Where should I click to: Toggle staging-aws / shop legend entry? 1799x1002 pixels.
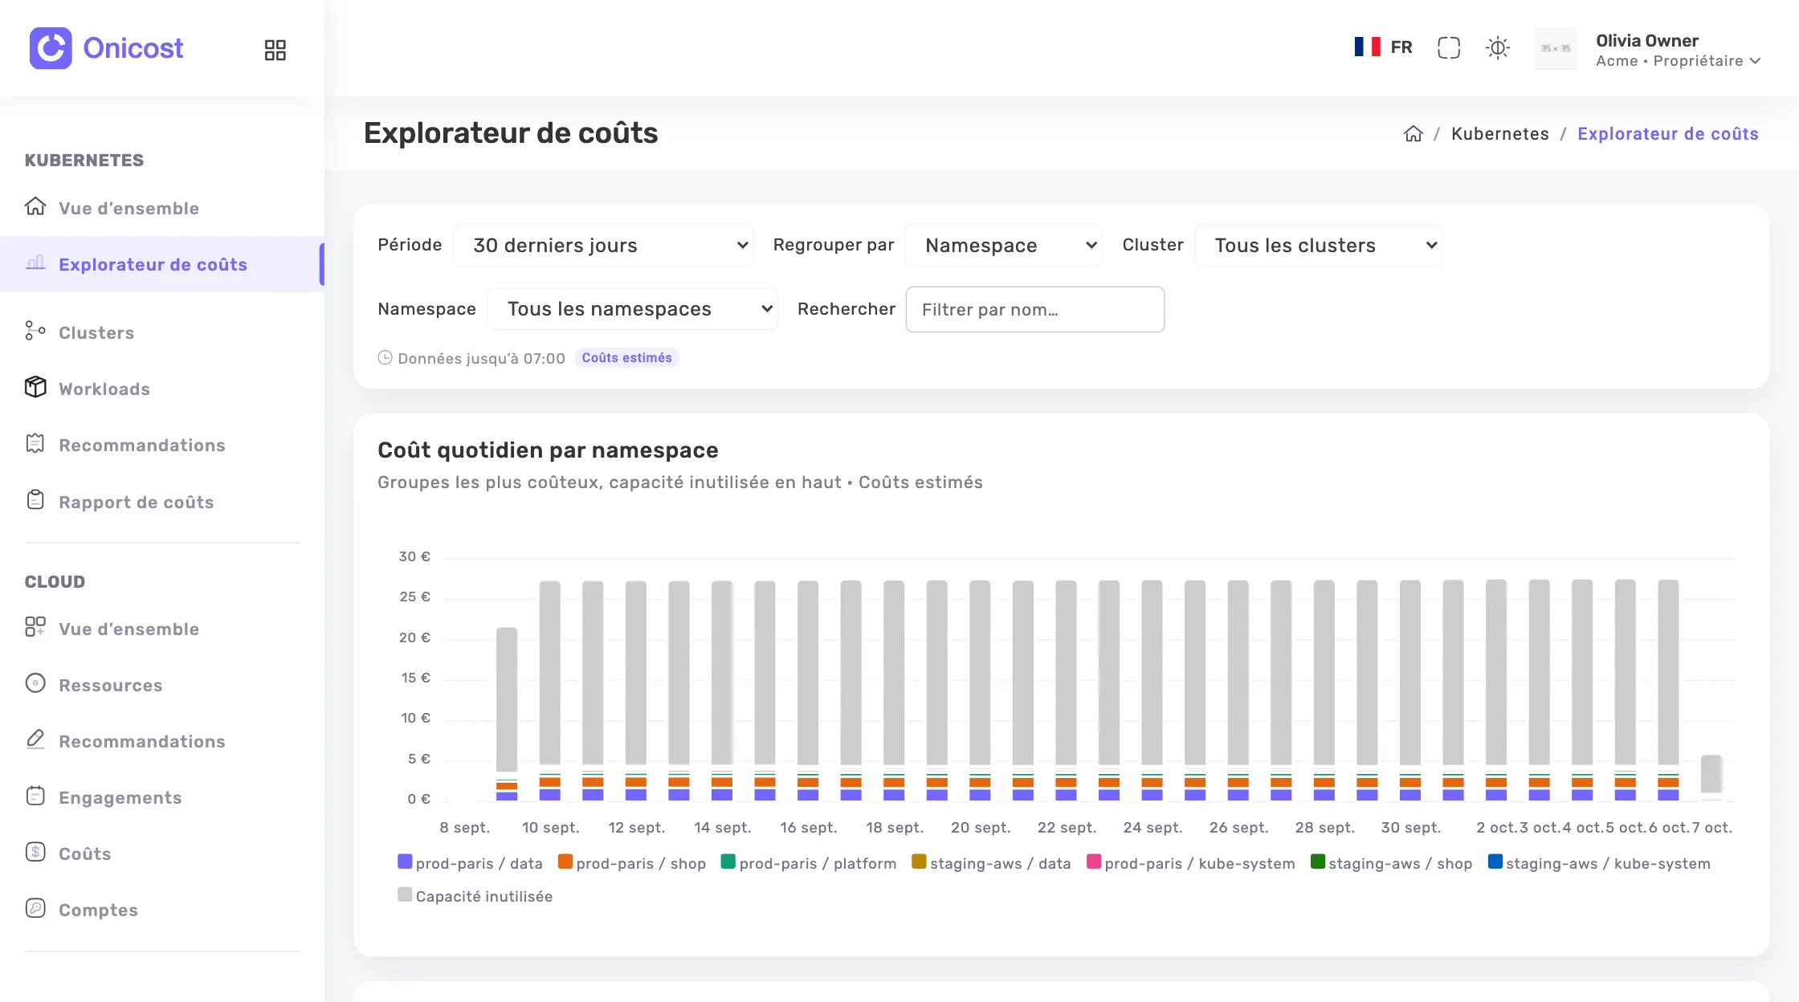(x=1392, y=863)
